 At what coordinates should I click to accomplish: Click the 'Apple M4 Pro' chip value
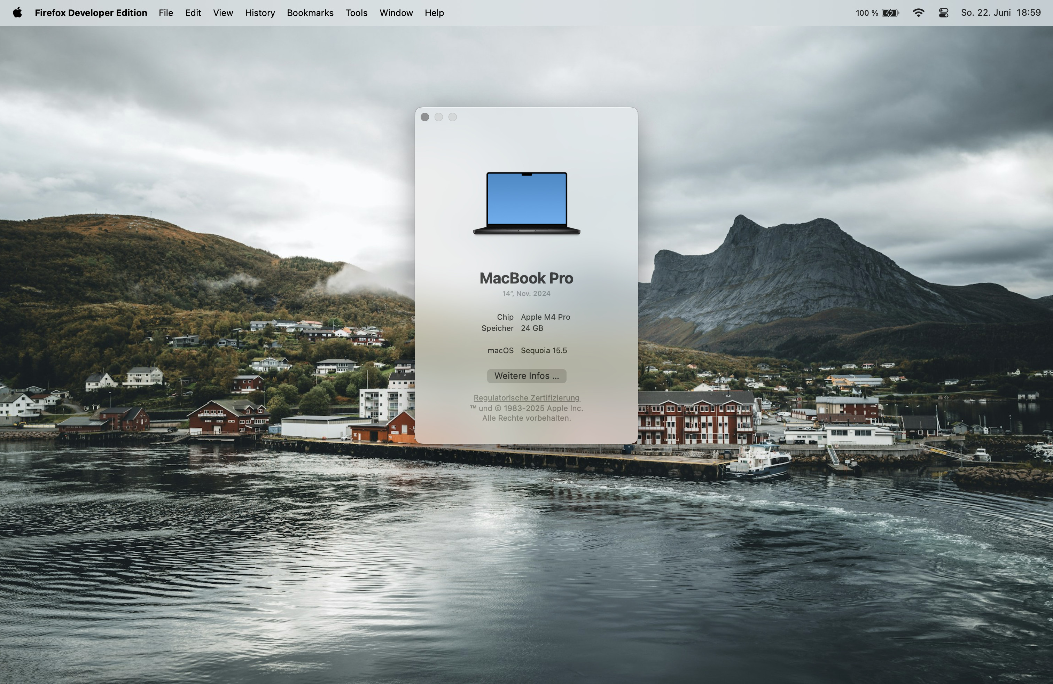point(546,317)
